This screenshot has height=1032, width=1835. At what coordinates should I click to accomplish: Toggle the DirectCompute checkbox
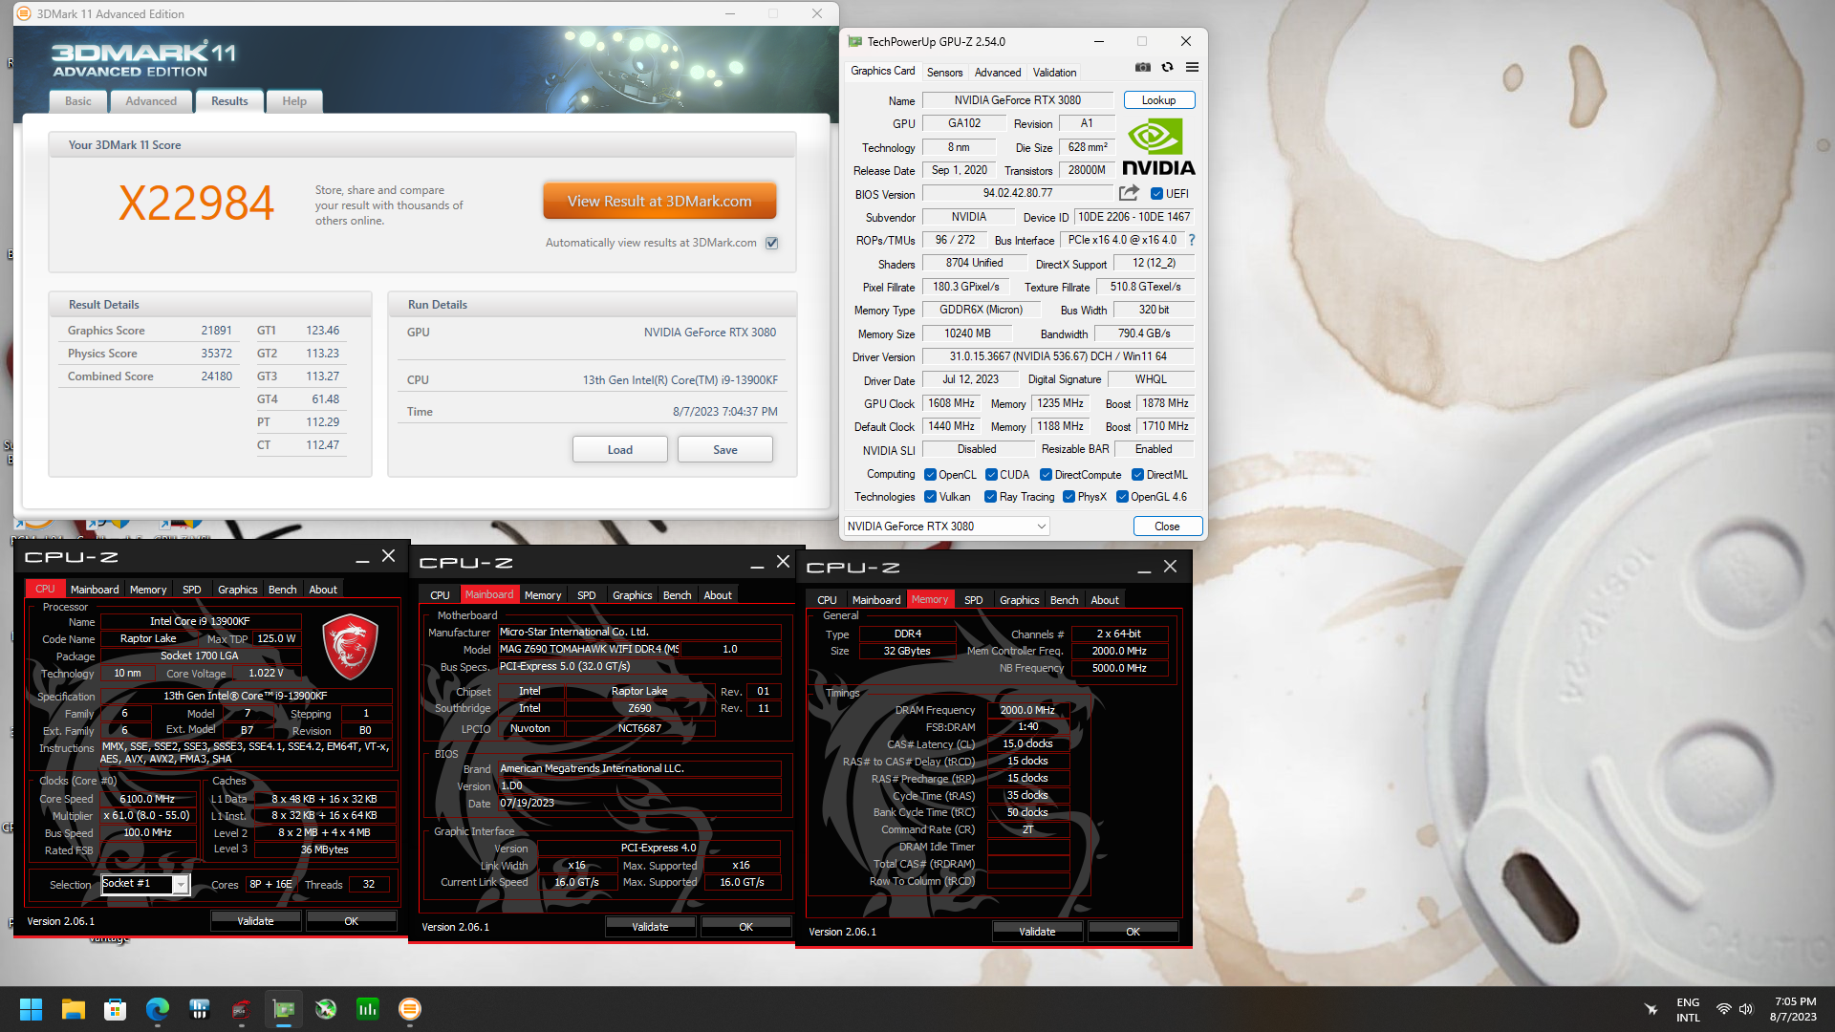point(1046,475)
